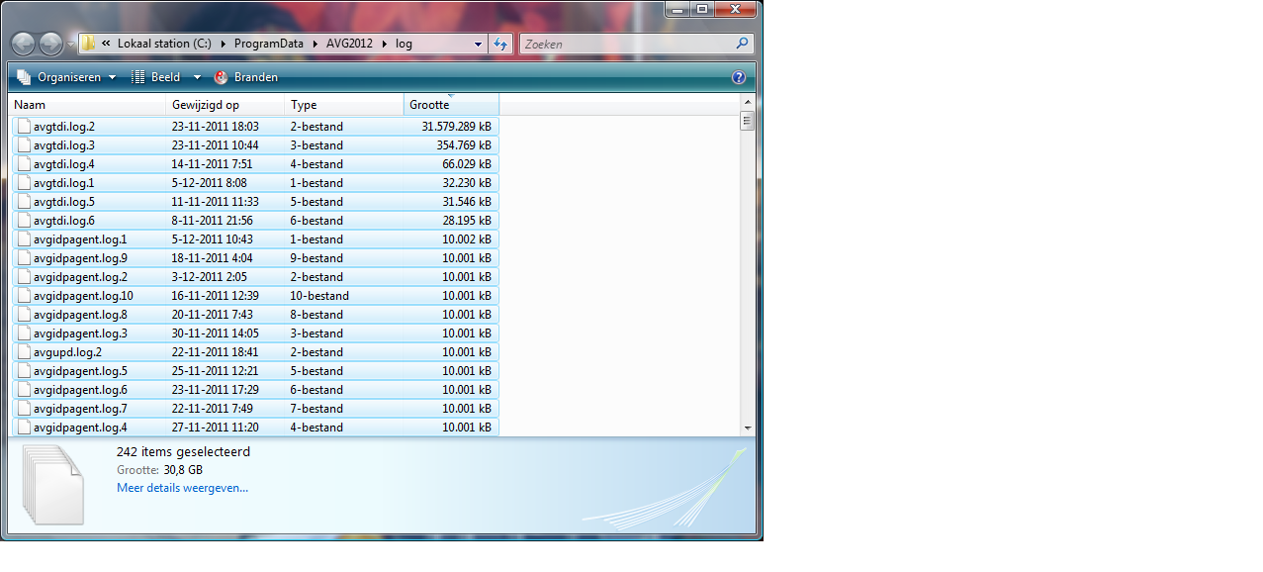This screenshot has height=572, width=1263.
Task: Expand the arrow after AVG2012 breadcrumb
Action: pos(385,44)
